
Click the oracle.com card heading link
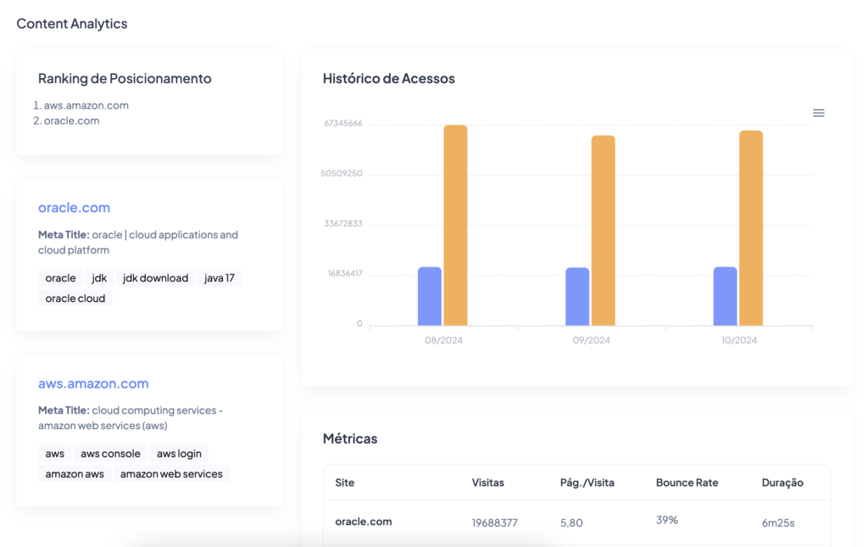coord(74,207)
